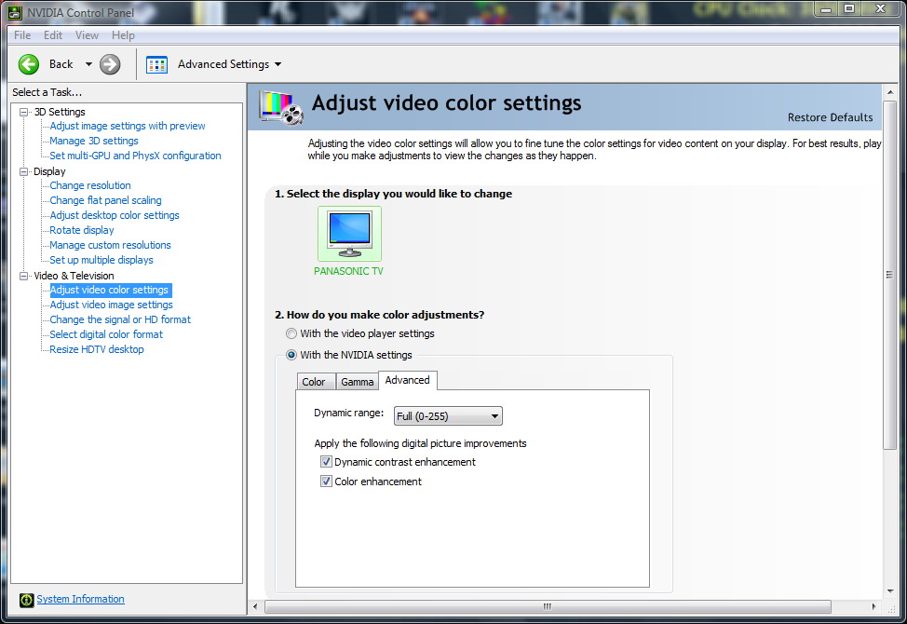Switch to the Advanced tab

(x=407, y=381)
